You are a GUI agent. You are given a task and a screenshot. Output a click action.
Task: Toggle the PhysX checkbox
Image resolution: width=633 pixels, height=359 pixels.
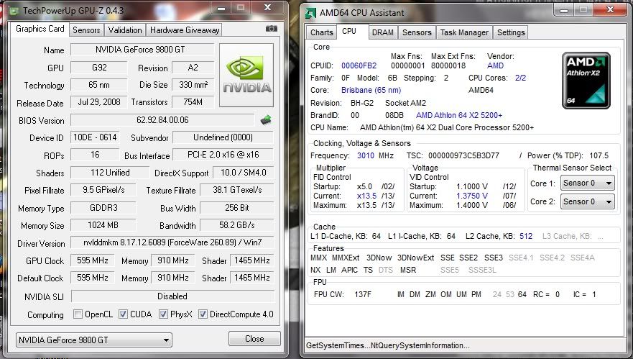[x=163, y=314]
